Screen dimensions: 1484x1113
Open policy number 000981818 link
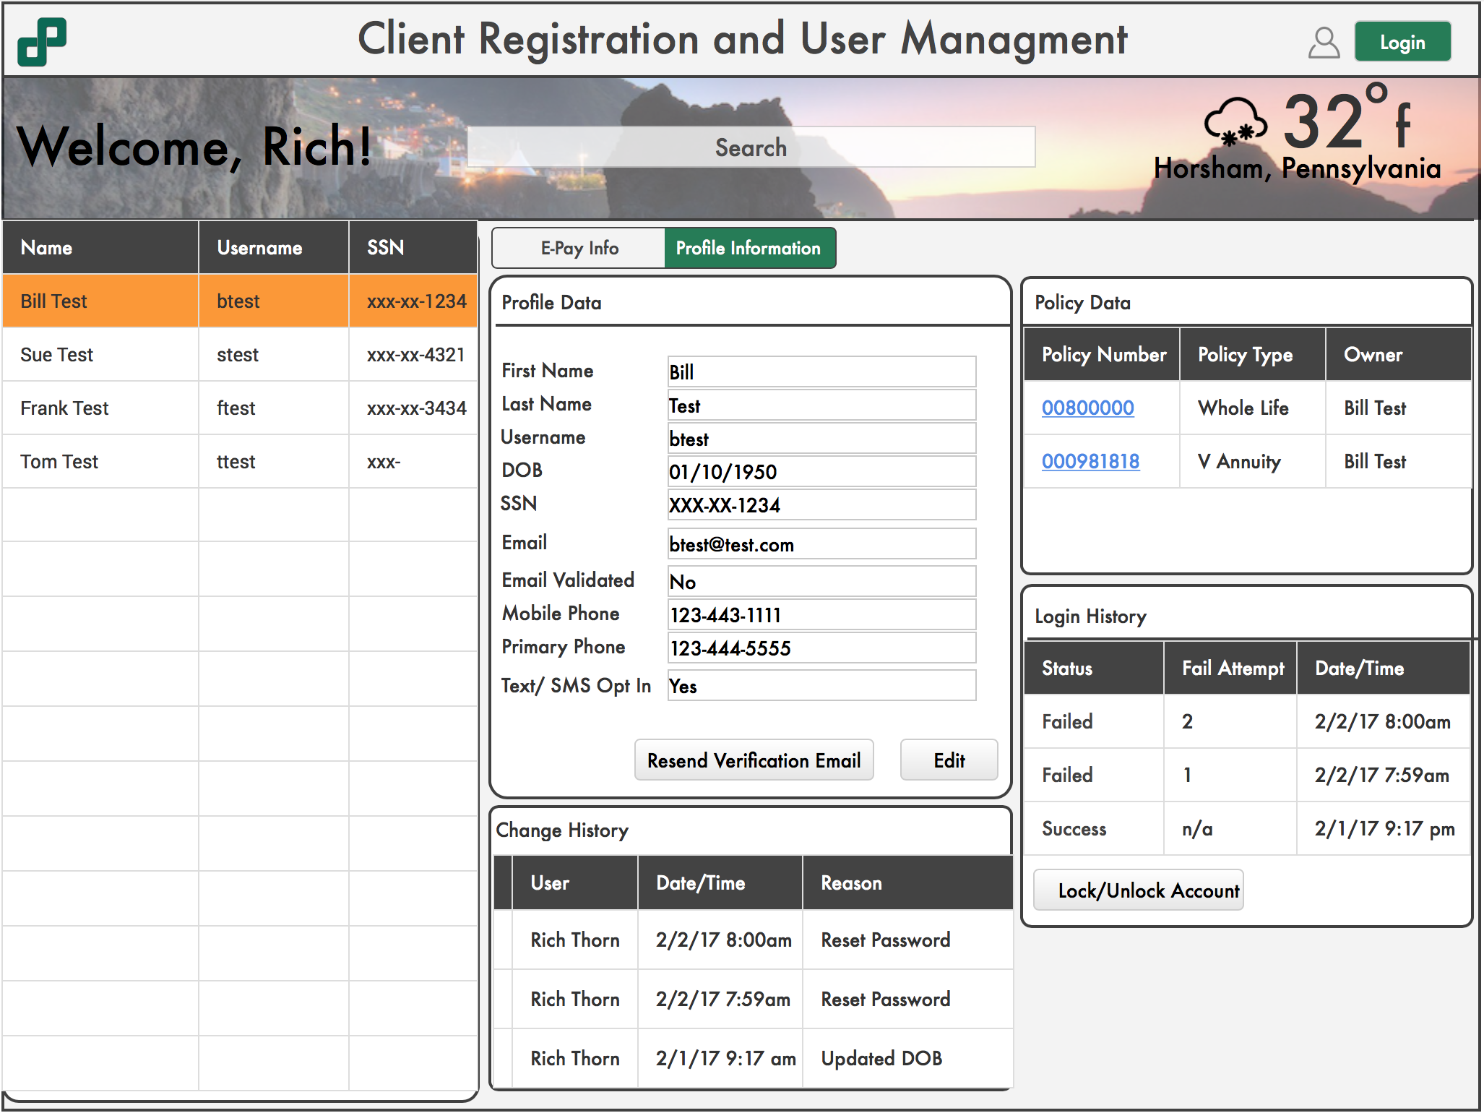click(x=1090, y=462)
